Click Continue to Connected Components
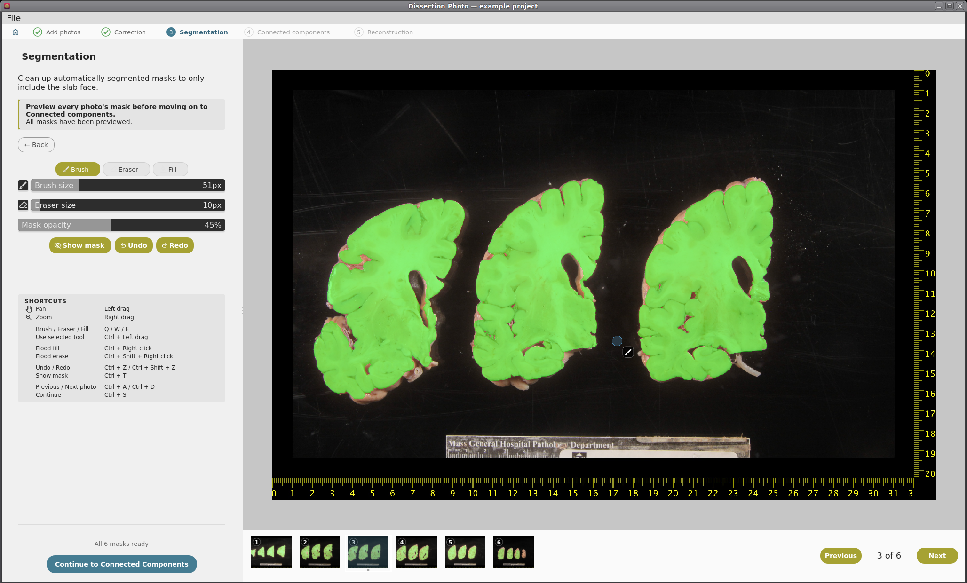Viewport: 967px width, 583px height. click(x=122, y=564)
